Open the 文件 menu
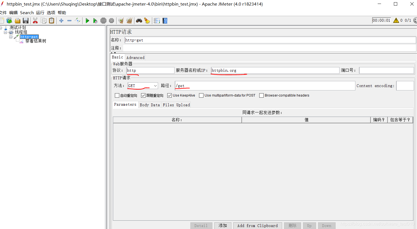Screen dimensions: 417x229 pos(3,13)
